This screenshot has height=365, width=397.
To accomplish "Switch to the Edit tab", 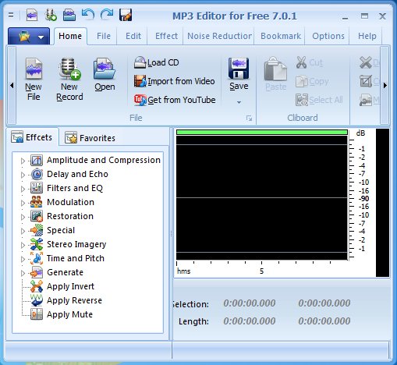I will click(x=133, y=36).
